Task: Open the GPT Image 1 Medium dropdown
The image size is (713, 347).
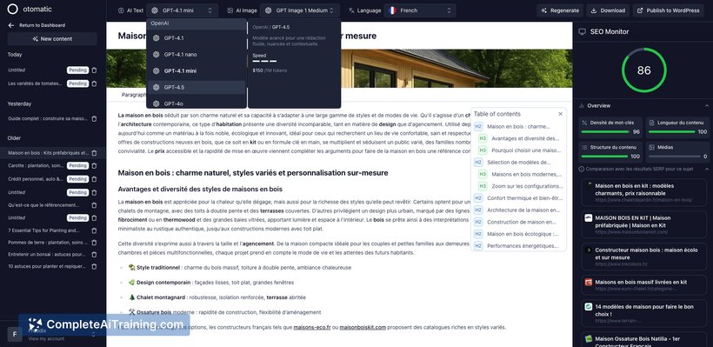Action: pyautogui.click(x=300, y=10)
